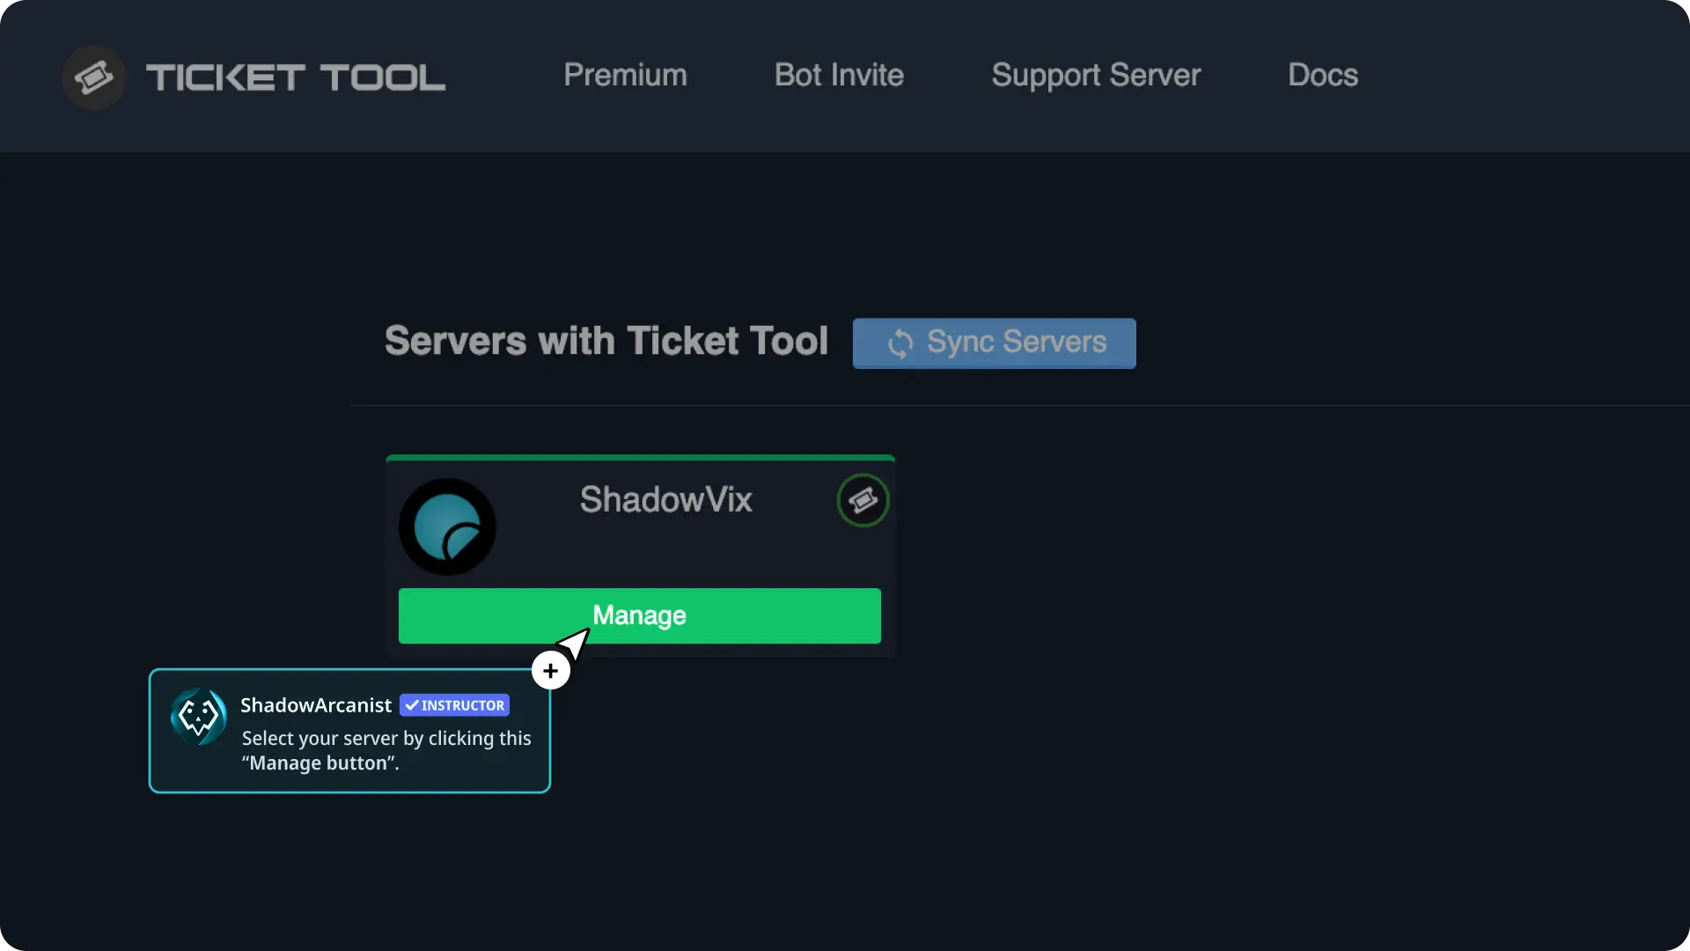1690x951 pixels.
Task: Click the Sync Servers button
Action: tap(994, 343)
